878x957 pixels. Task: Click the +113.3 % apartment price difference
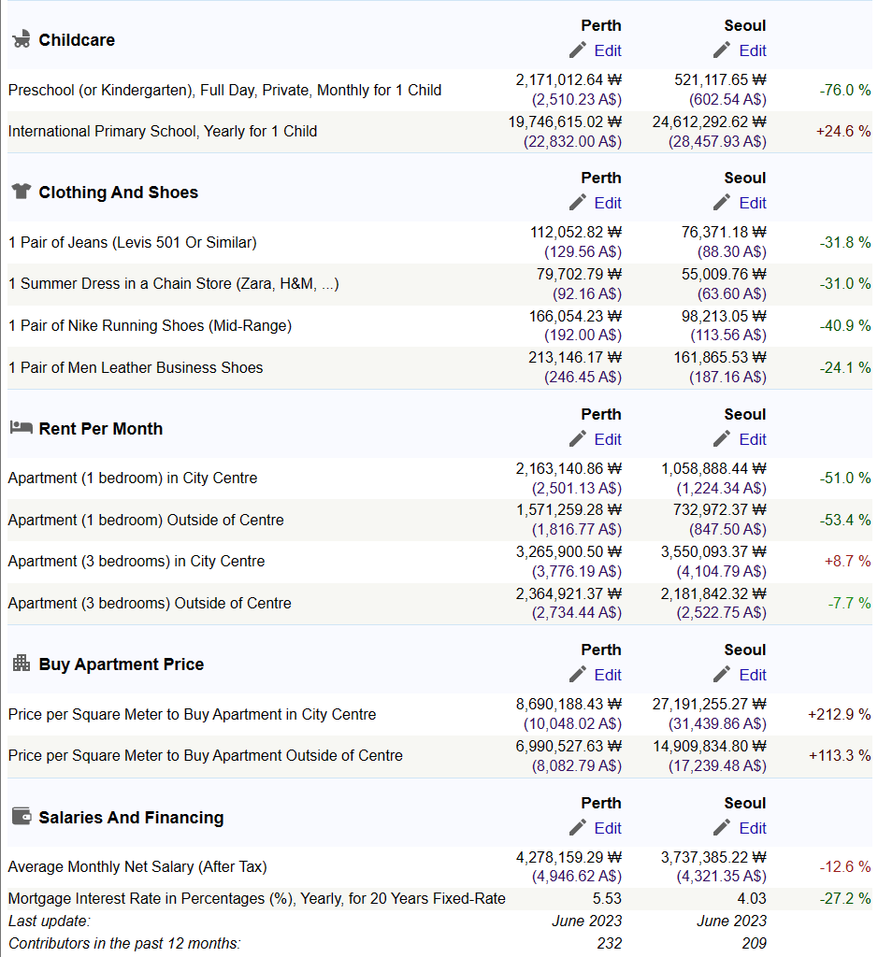coord(840,755)
